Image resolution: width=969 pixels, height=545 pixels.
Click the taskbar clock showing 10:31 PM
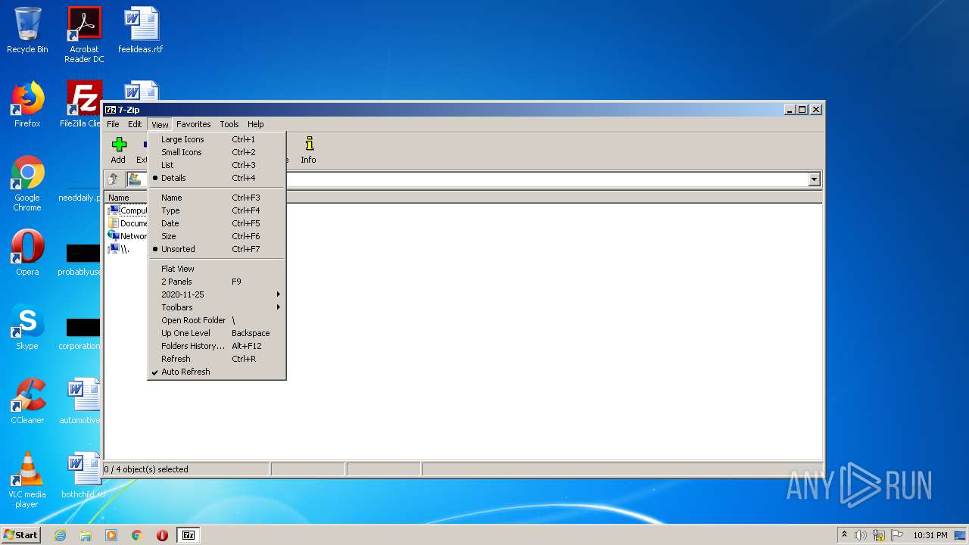click(x=930, y=535)
